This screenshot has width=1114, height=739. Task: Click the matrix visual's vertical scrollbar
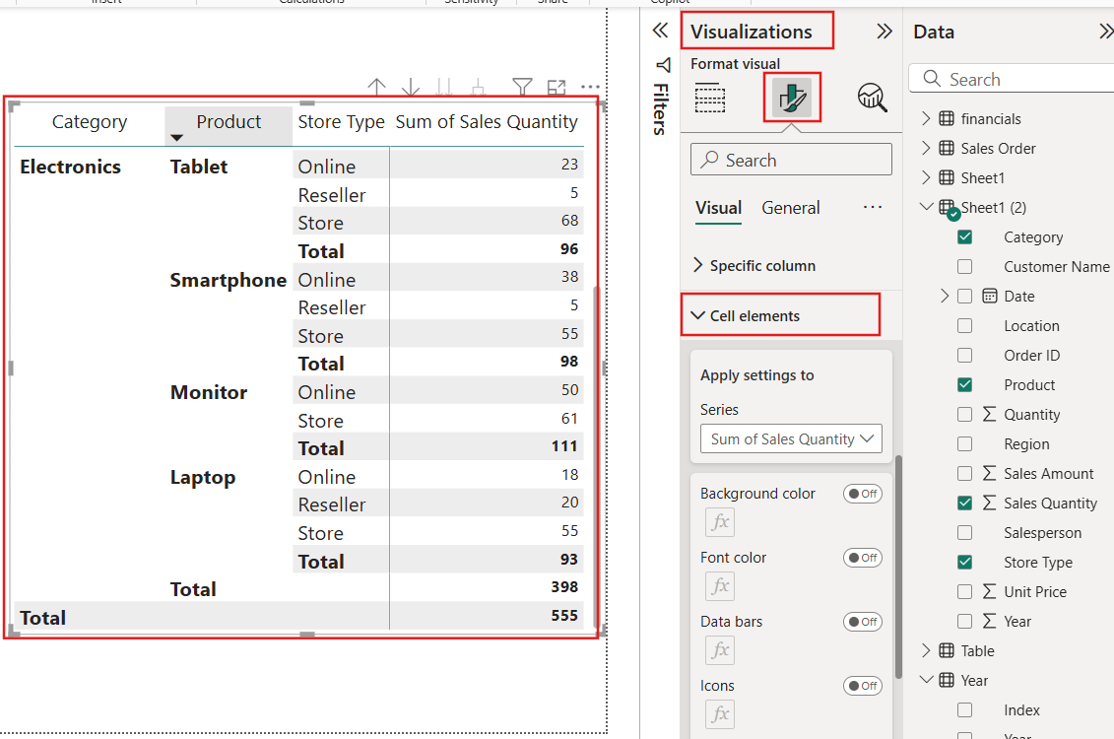pos(595,455)
